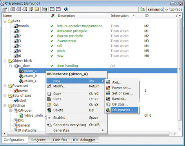Click the robot set of axes icon
185x146 pixels.
pos(16,100)
